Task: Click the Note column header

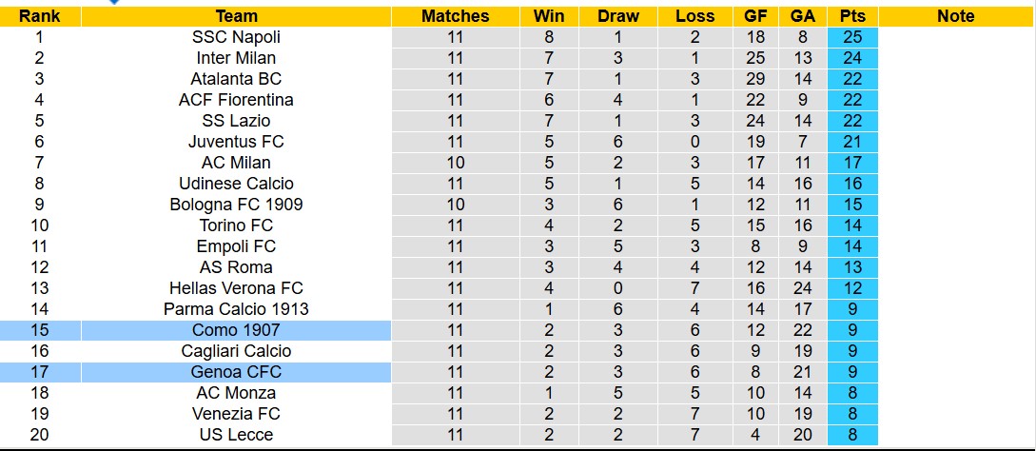Action: [x=955, y=16]
